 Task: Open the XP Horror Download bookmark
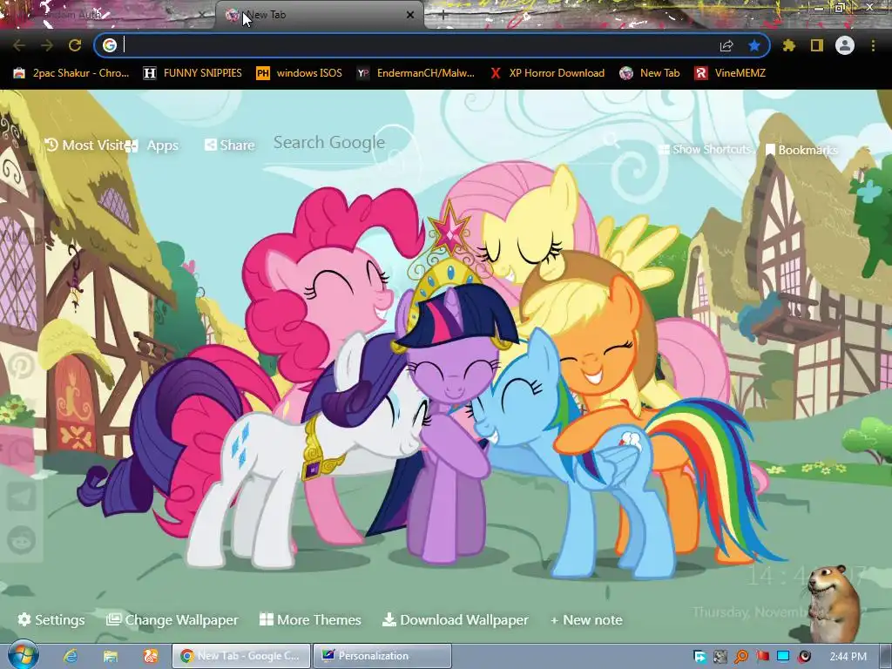(x=547, y=73)
